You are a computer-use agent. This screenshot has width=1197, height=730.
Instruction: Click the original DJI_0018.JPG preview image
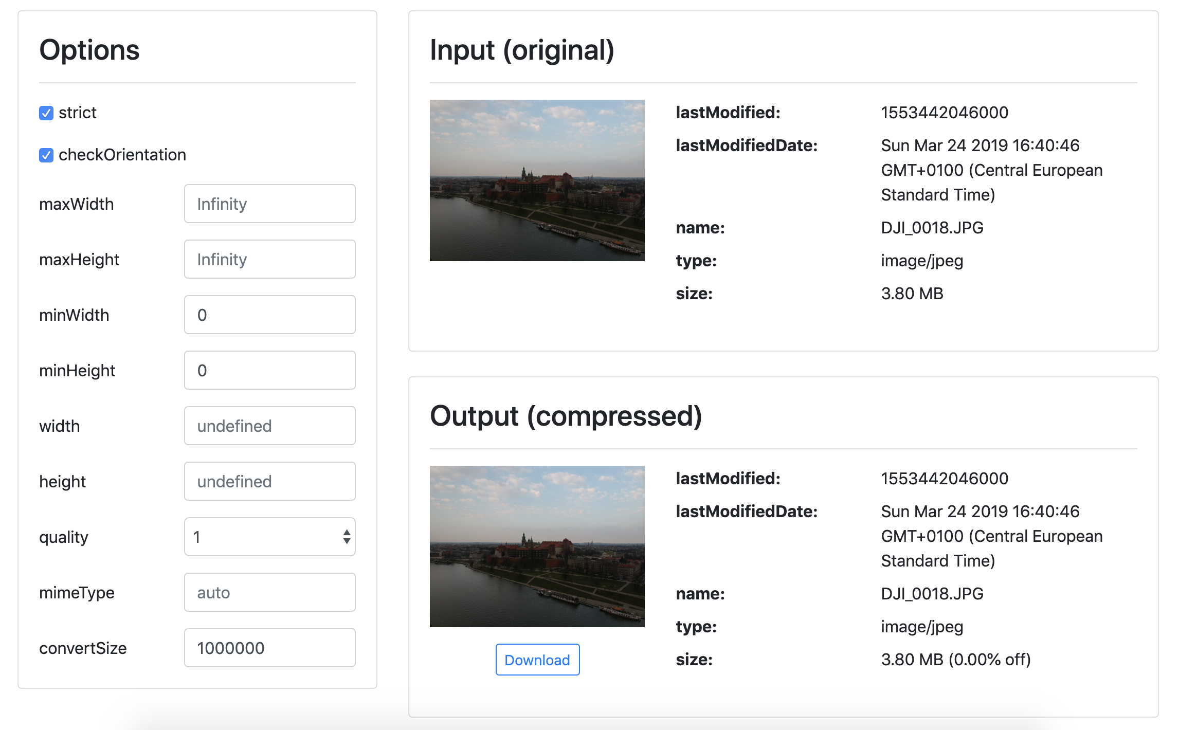click(x=537, y=181)
